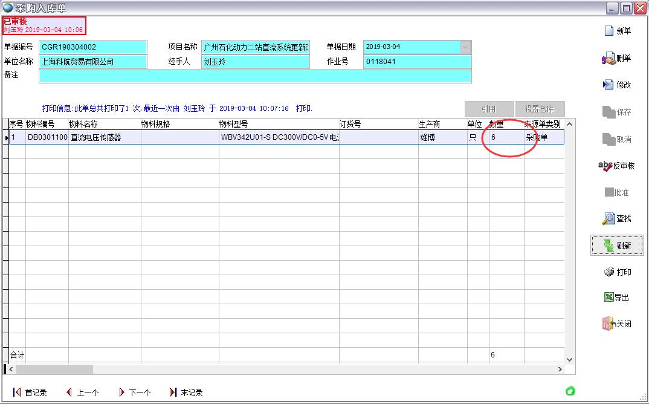The height and width of the screenshot is (404, 649).
Task: Click the green refresh icon at bottom right
Action: point(570,391)
